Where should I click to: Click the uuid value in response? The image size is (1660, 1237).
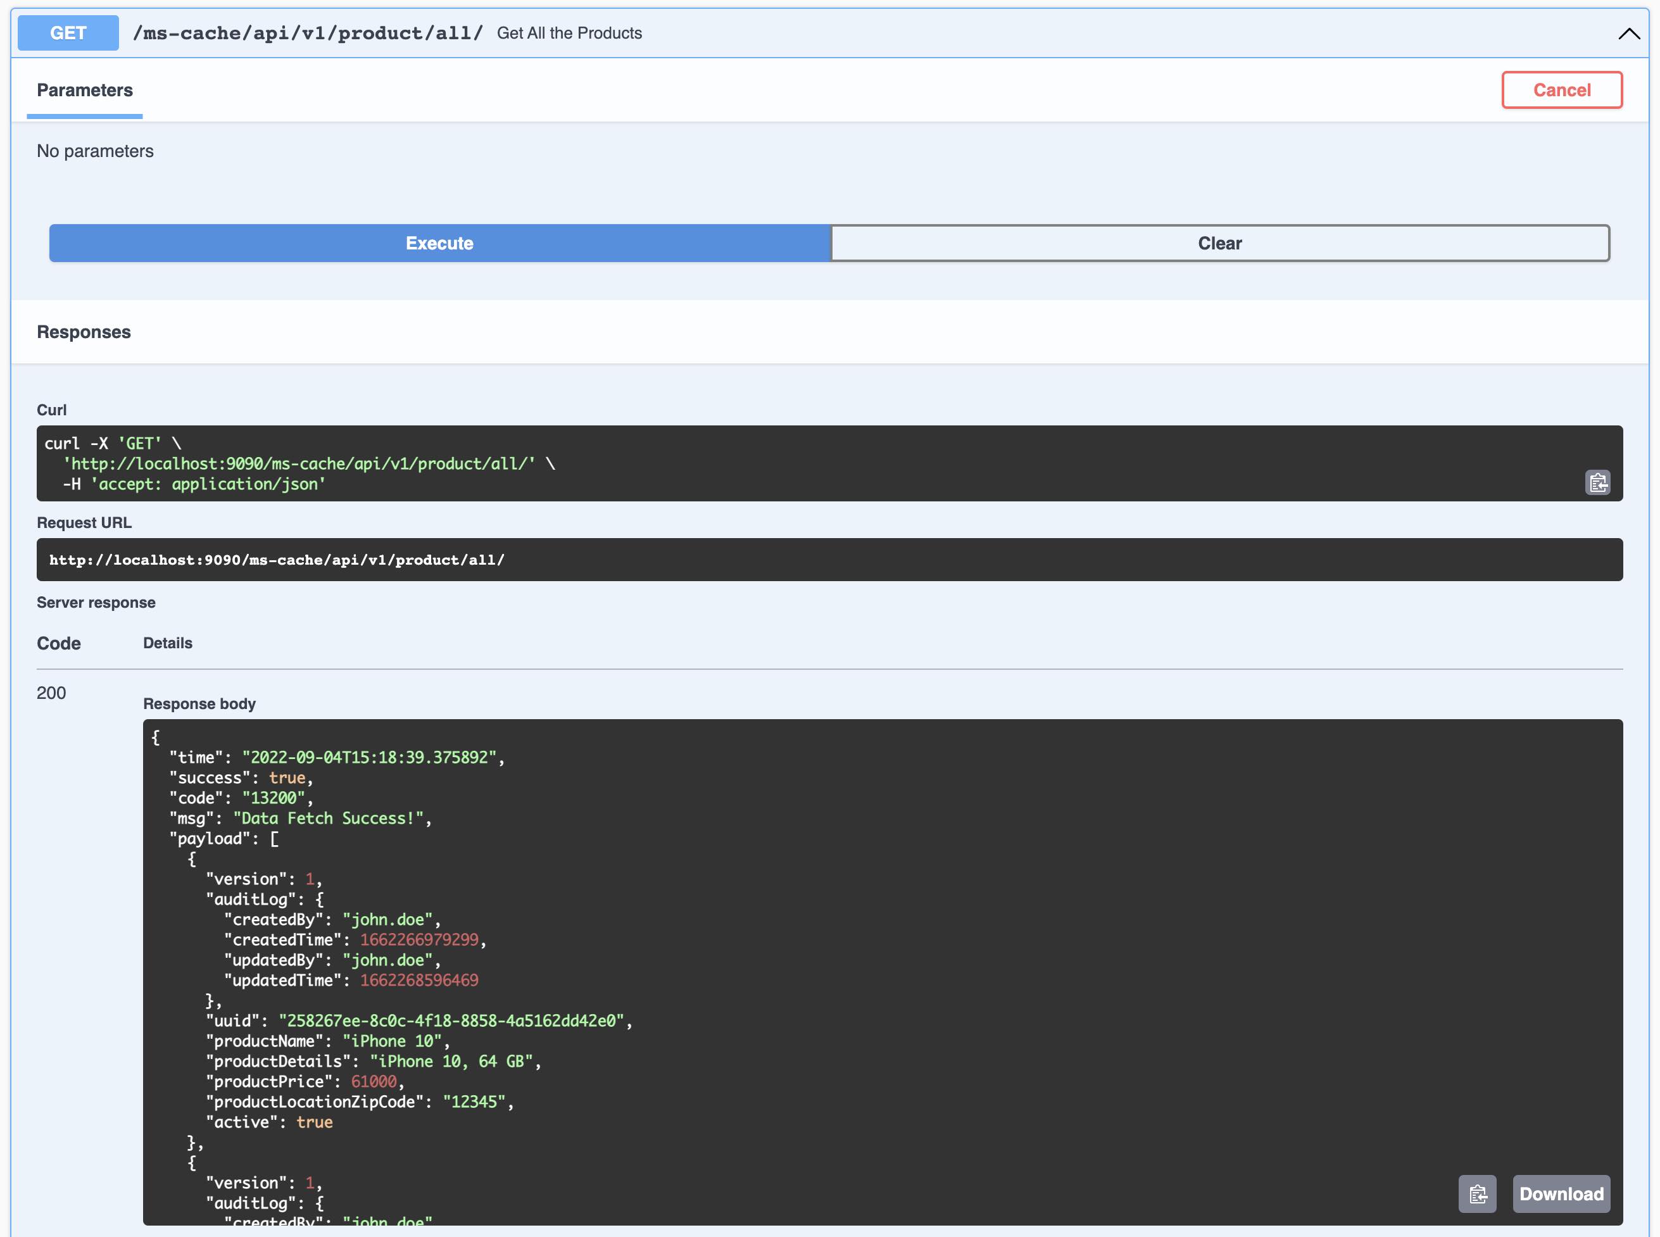tap(451, 1020)
